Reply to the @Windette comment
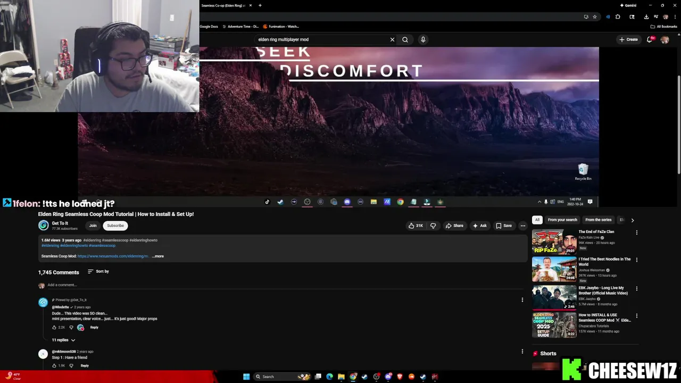 [94, 327]
